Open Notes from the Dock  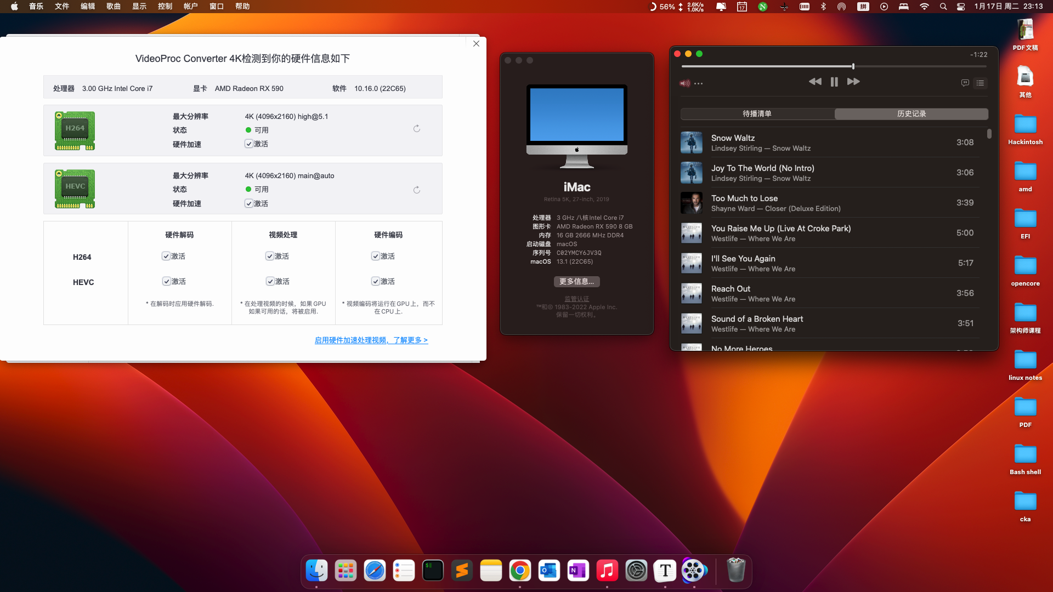pyautogui.click(x=491, y=571)
